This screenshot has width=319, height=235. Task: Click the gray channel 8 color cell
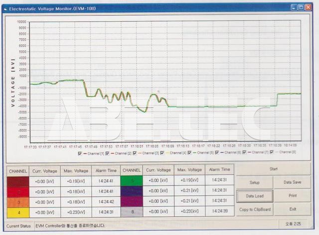[x=133, y=212]
